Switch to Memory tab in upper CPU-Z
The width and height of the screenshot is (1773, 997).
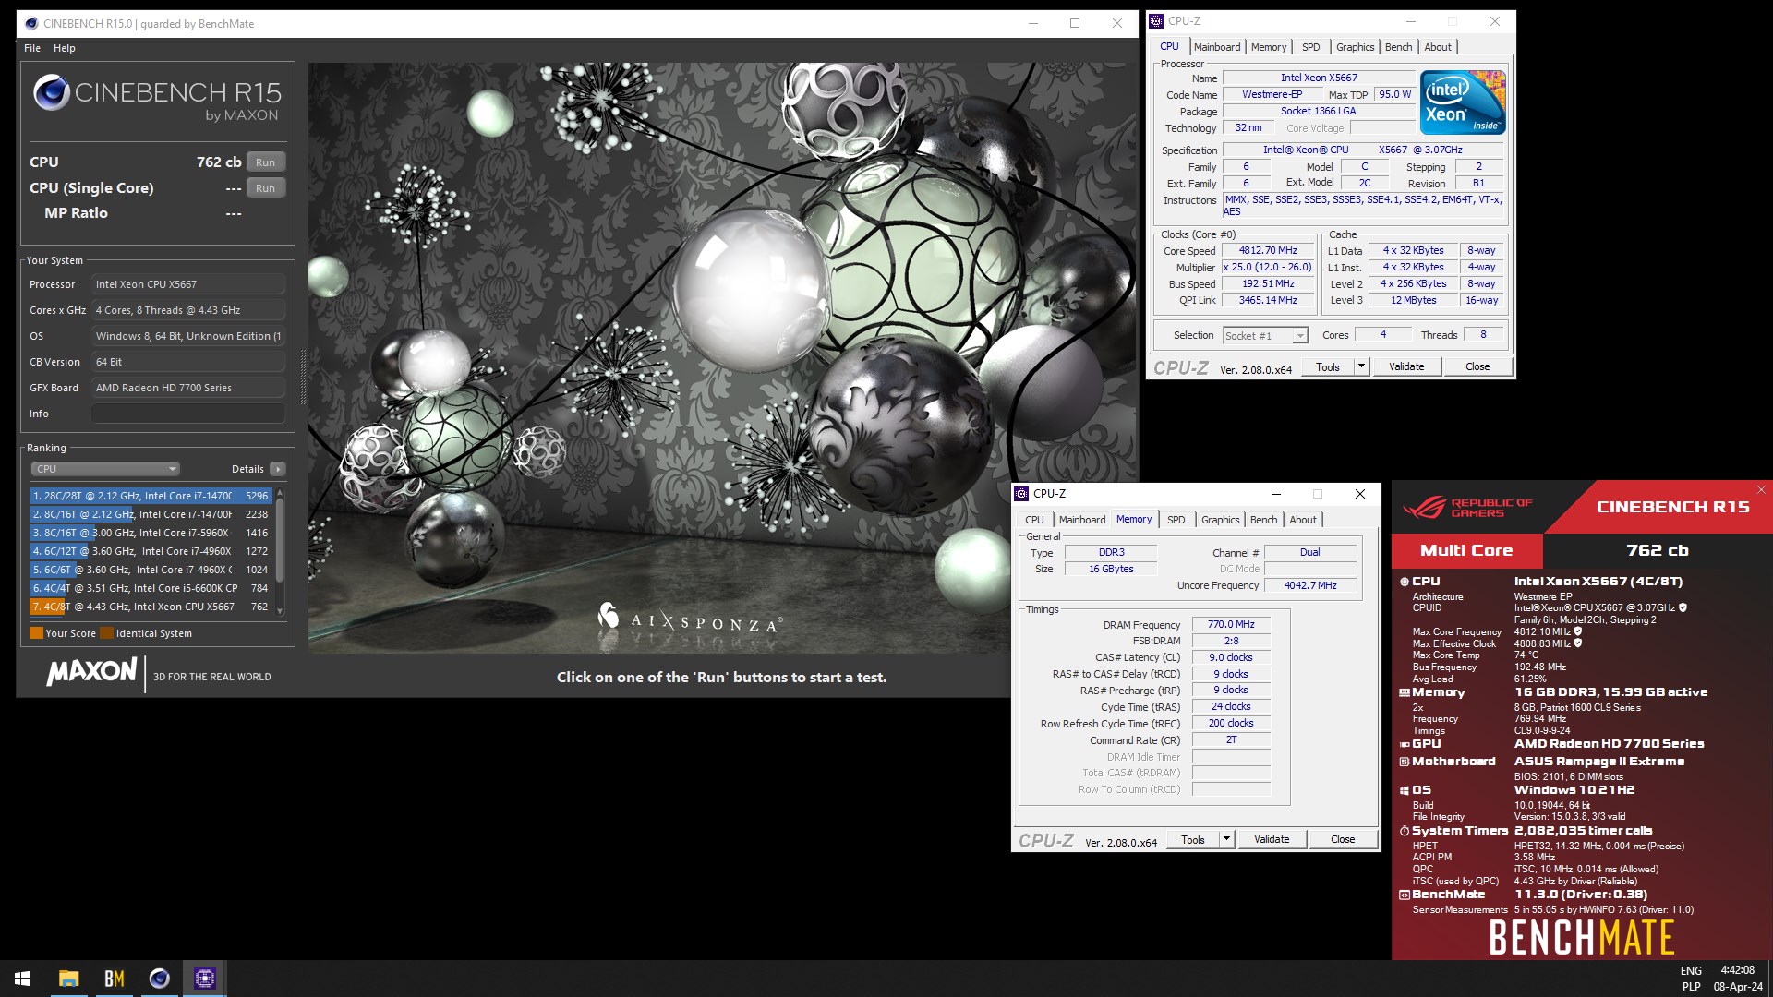point(1269,47)
